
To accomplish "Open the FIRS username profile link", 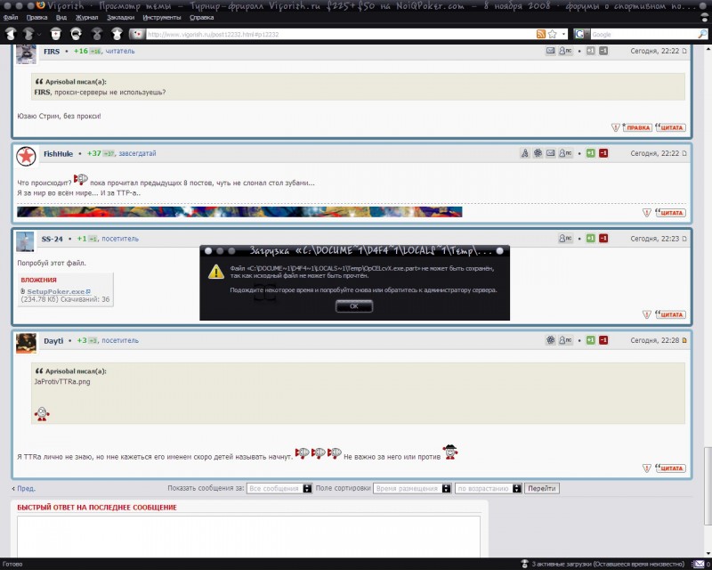I will point(52,52).
